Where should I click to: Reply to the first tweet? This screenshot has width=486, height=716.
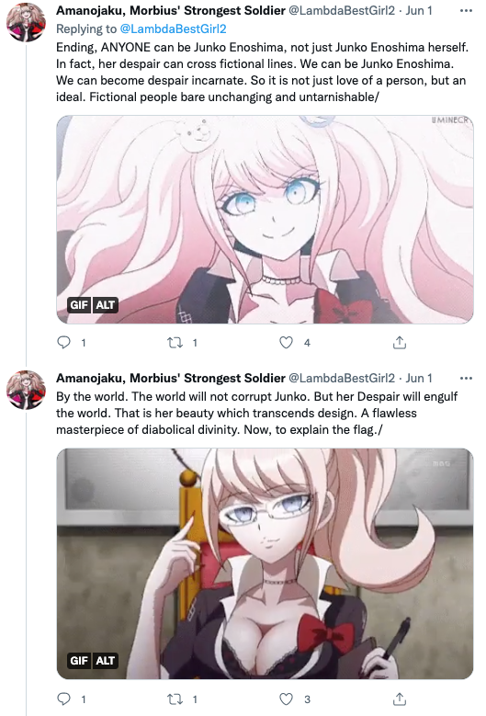(64, 343)
